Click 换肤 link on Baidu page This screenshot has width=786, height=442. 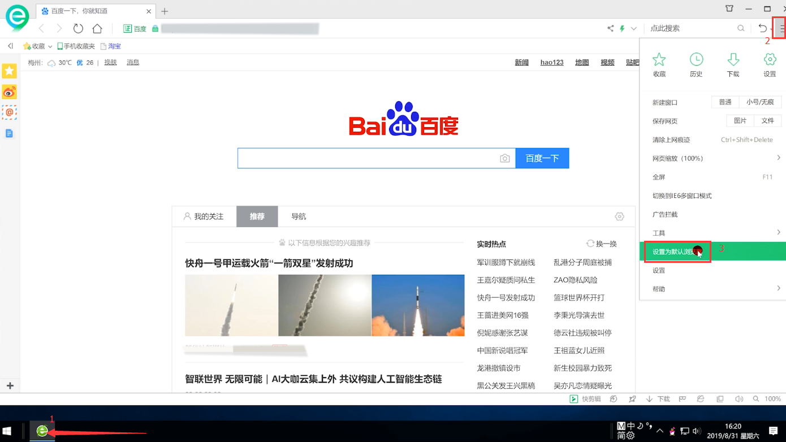pyautogui.click(x=110, y=62)
